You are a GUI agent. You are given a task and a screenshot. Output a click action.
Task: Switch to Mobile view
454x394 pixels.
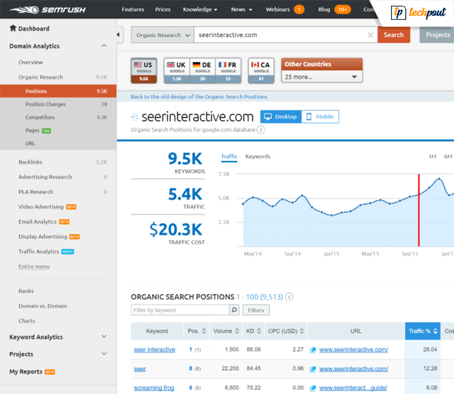click(320, 117)
